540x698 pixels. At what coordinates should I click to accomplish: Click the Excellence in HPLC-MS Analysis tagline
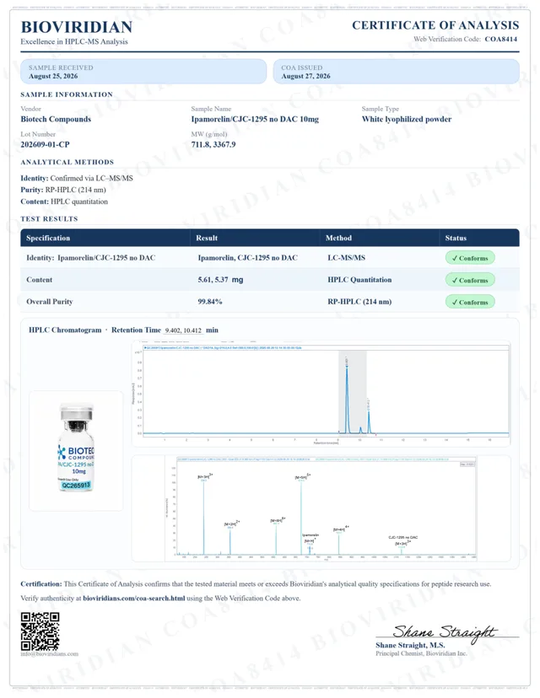click(74, 42)
